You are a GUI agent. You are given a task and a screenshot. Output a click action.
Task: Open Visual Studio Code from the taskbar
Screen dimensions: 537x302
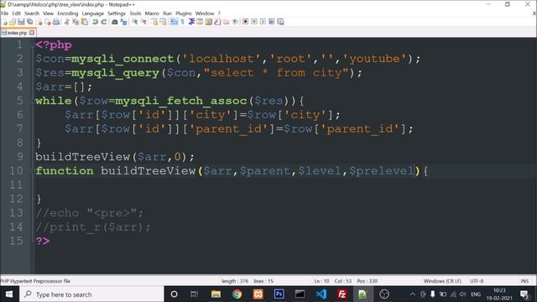click(x=321, y=294)
